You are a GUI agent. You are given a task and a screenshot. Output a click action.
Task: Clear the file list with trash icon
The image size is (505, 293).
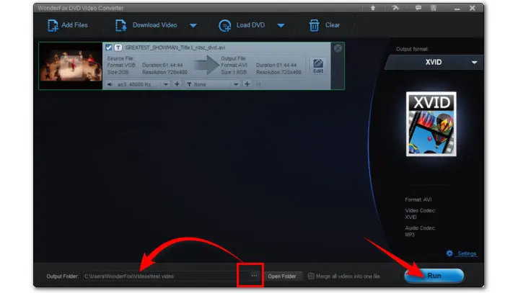tap(325, 25)
